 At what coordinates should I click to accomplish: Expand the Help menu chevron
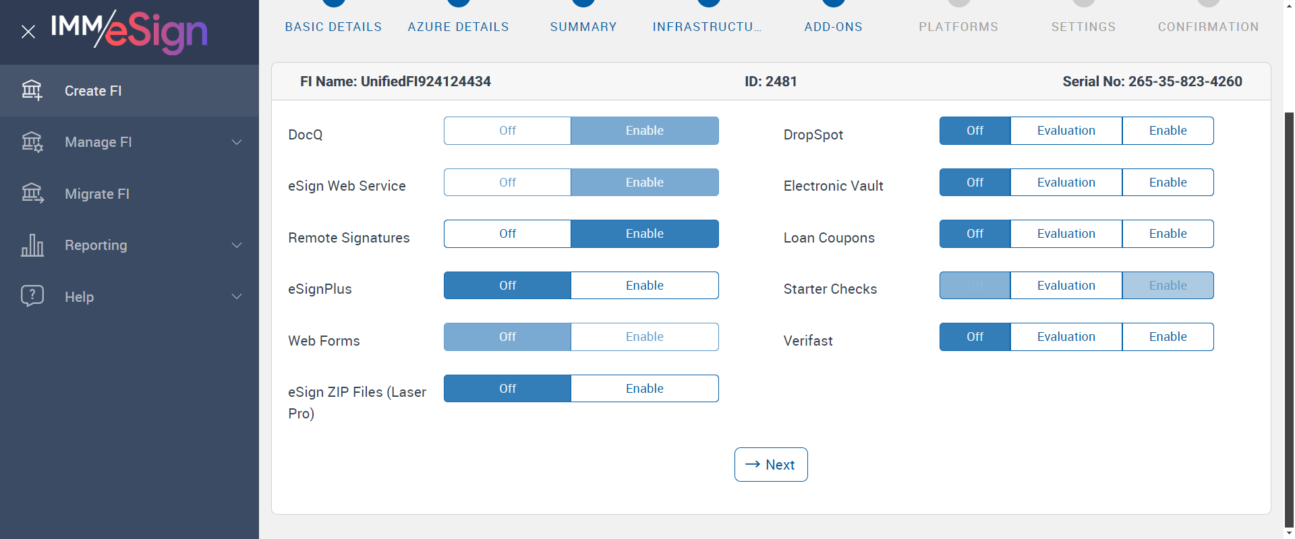tap(237, 296)
